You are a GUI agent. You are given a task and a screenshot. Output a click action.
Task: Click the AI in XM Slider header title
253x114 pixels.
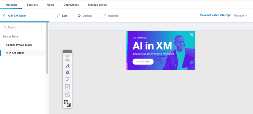[x=17, y=16]
